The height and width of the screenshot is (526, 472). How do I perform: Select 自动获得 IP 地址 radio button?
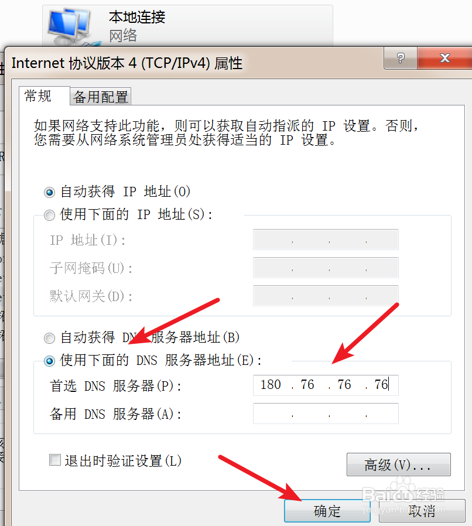(x=49, y=192)
